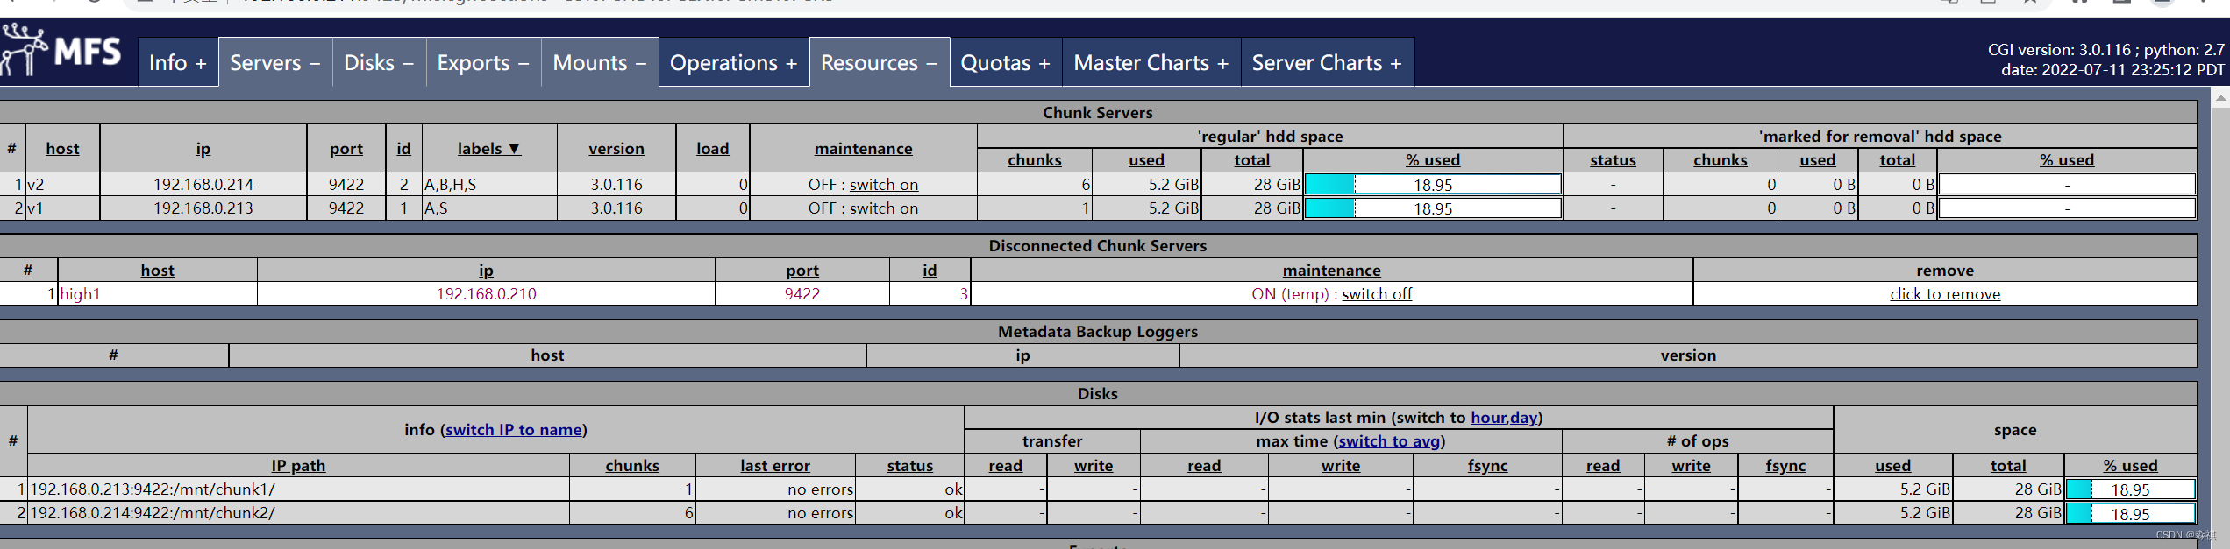The image size is (2230, 549).
Task: Select disk path 192.168.0.213:9422:/mnt/chunk1/
Action: (153, 489)
